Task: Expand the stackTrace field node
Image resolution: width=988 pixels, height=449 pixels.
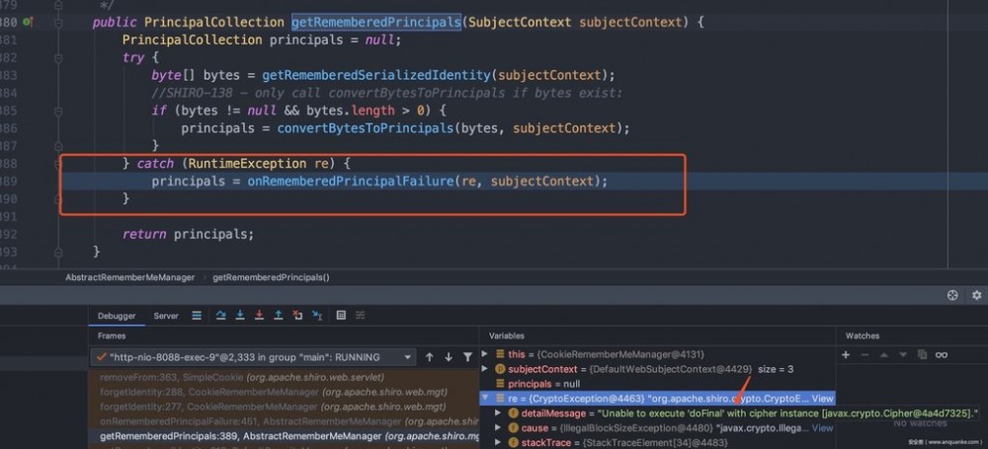Action: (x=498, y=443)
